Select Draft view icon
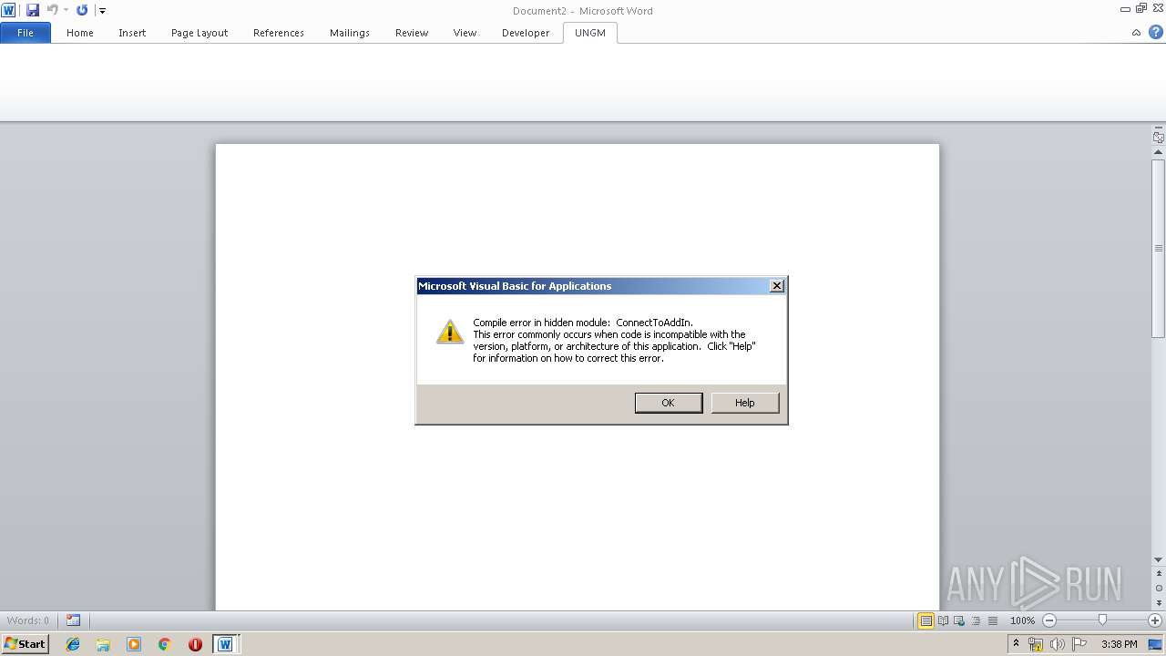This screenshot has width=1166, height=656. pos(993,620)
